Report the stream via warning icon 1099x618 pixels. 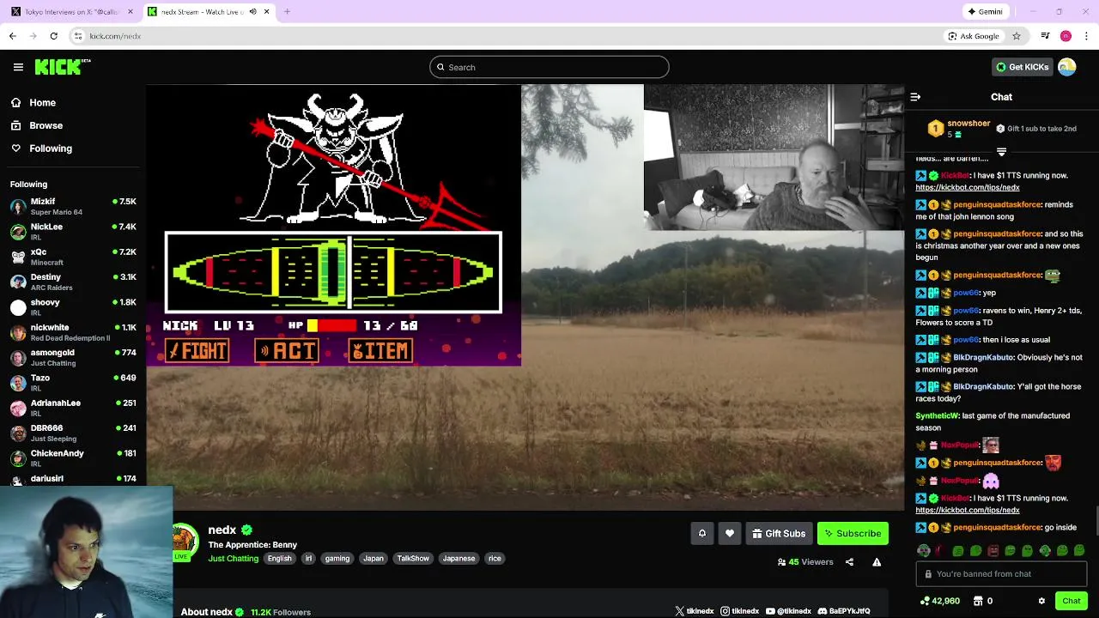tap(877, 562)
